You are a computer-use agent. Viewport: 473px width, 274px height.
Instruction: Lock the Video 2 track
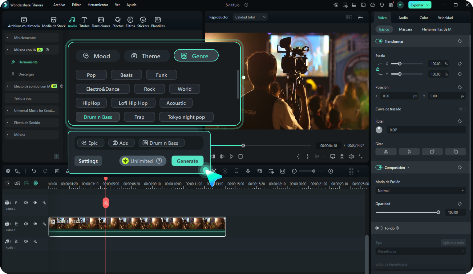click(17, 202)
